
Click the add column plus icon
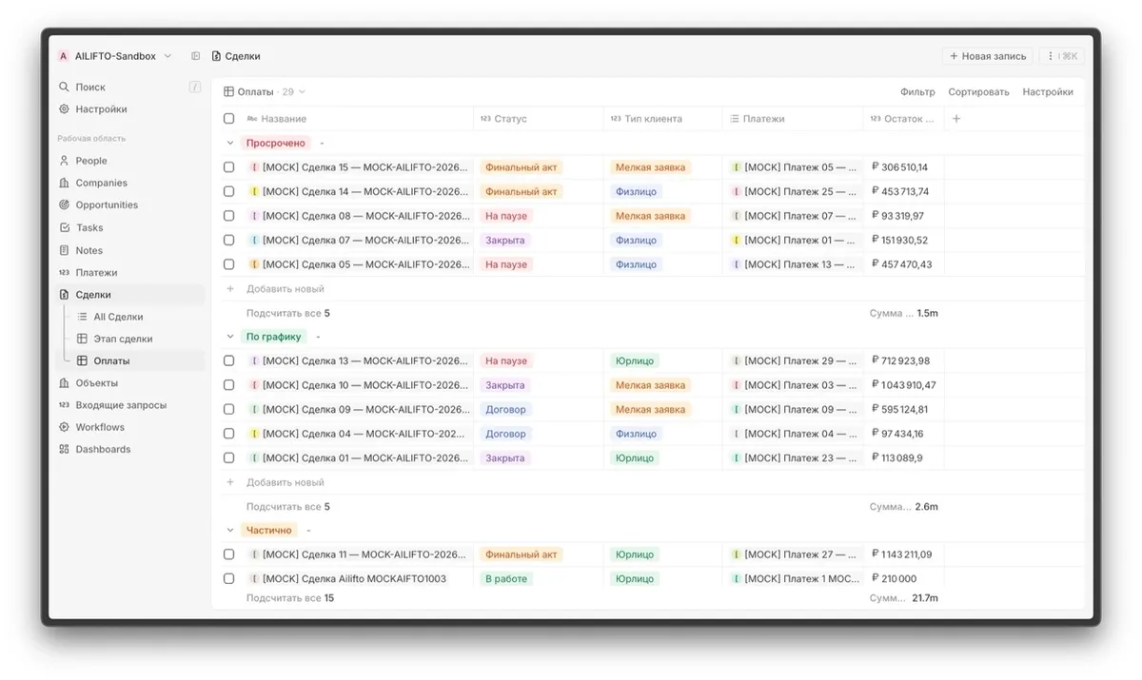[x=956, y=119]
